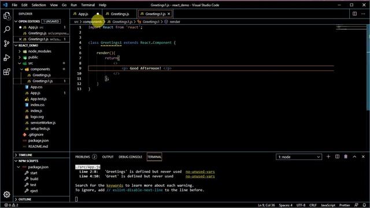
Task: Open the Explorer view in activity bar
Action: click(x=7, y=16)
